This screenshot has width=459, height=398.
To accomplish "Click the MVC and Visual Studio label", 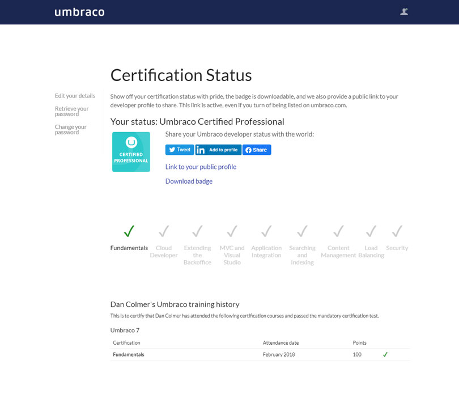I will (232, 255).
